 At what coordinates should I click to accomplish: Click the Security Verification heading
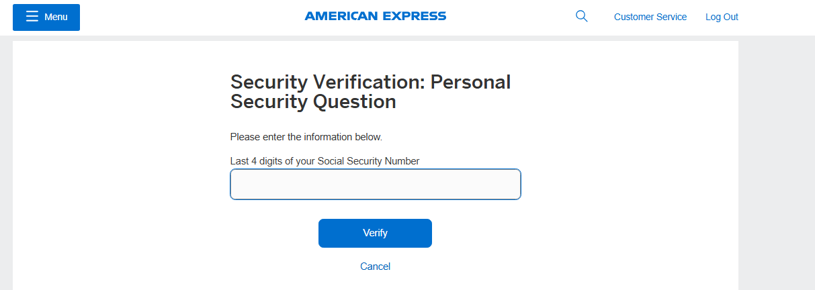point(370,92)
